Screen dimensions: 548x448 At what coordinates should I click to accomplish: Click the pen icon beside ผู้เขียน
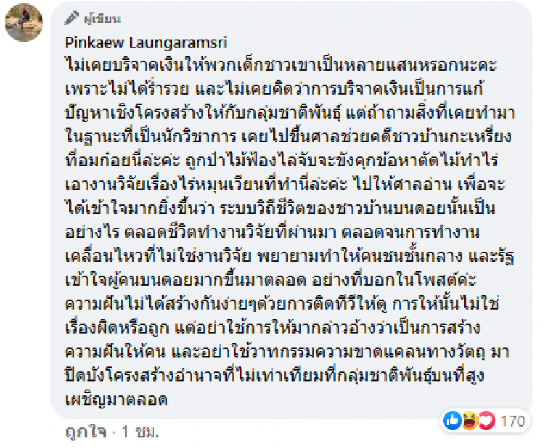point(71,18)
